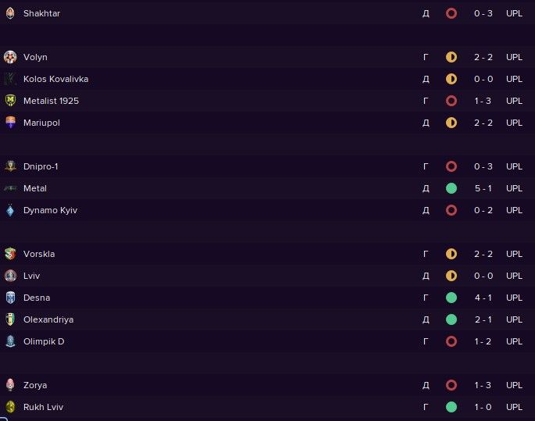Click the Metalist 1925 club badge
The width and height of the screenshot is (535, 421).
pyautogui.click(x=10, y=101)
